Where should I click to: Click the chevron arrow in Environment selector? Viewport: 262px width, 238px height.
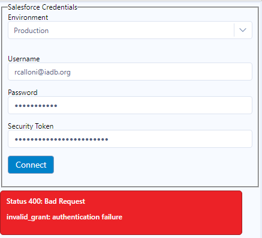tap(243, 30)
